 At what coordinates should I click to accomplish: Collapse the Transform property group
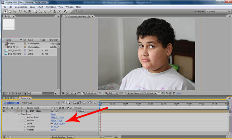pos(19,114)
